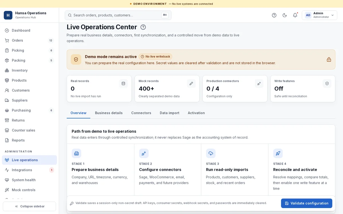Click the Production connectors value 0 / 4
This screenshot has height=214, width=343.
click(x=213, y=89)
